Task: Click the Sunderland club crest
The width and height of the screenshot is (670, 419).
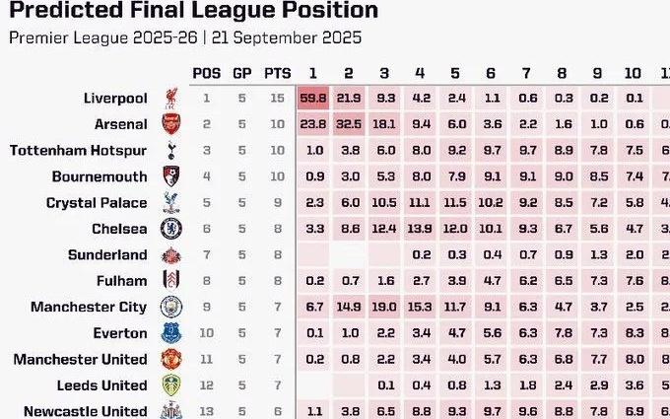Action: 171,254
